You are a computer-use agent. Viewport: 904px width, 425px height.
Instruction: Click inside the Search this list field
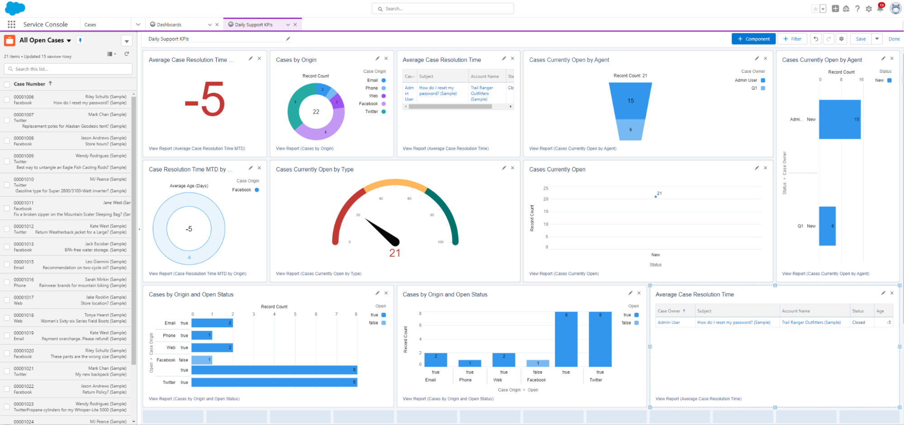(68, 69)
